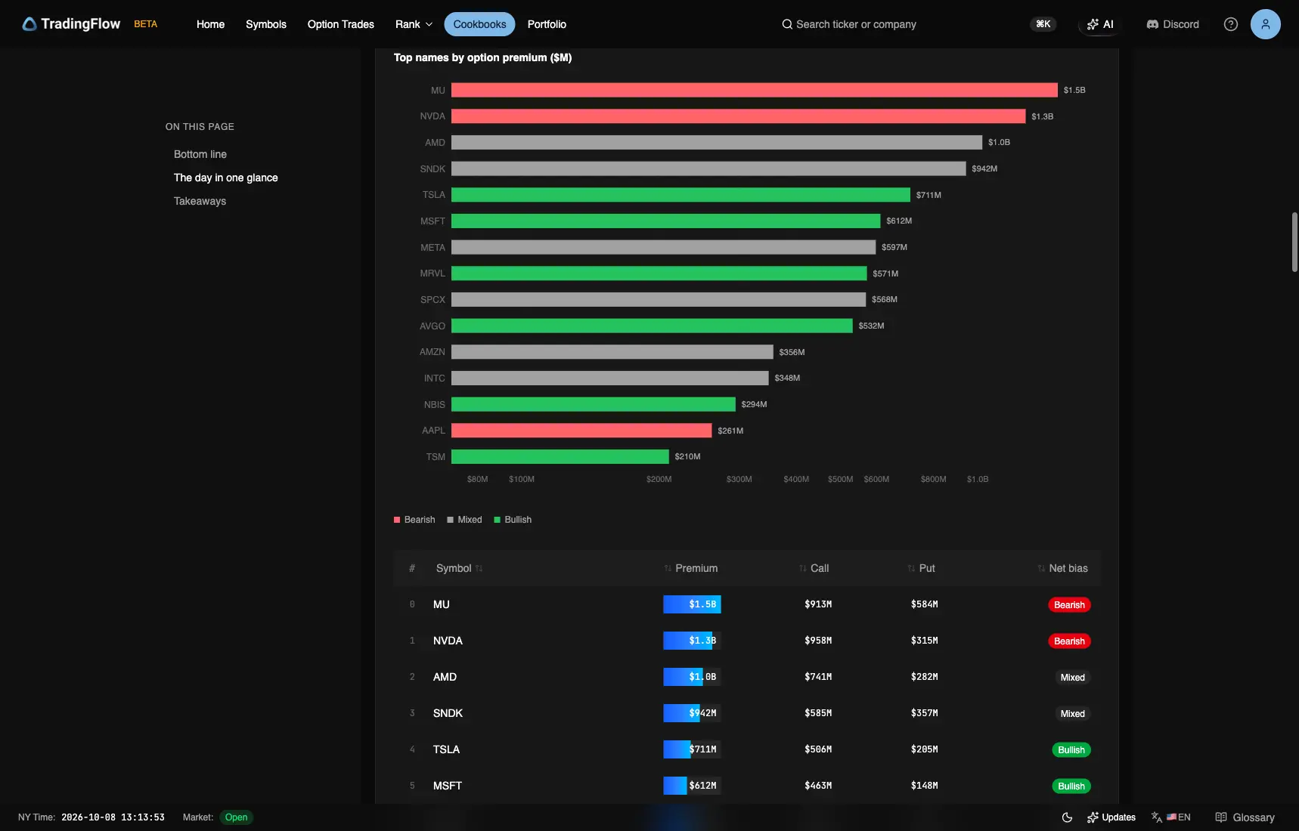Click the search magnifier icon
Screen dimensions: 1299x831
pyautogui.click(x=787, y=24)
